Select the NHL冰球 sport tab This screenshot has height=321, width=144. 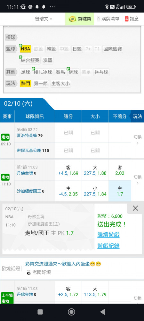[x=43, y=72]
